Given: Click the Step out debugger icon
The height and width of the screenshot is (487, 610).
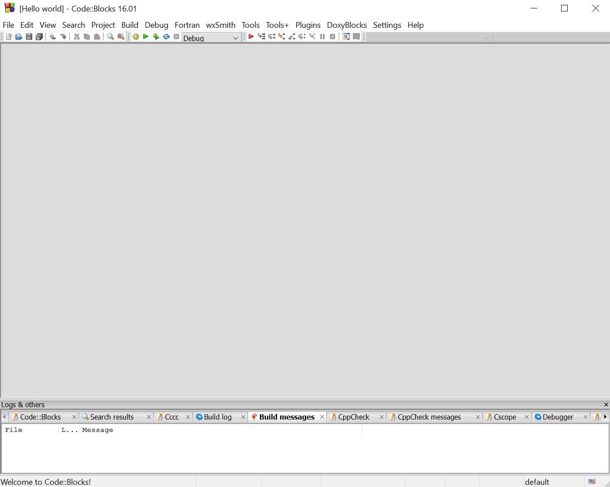Looking at the screenshot, I should coord(292,37).
